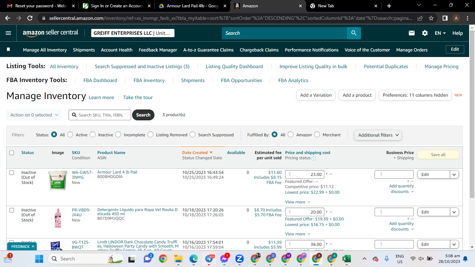Viewport: 475px width, 267px height.
Task: Open the EN language dropdown
Action: point(440,33)
